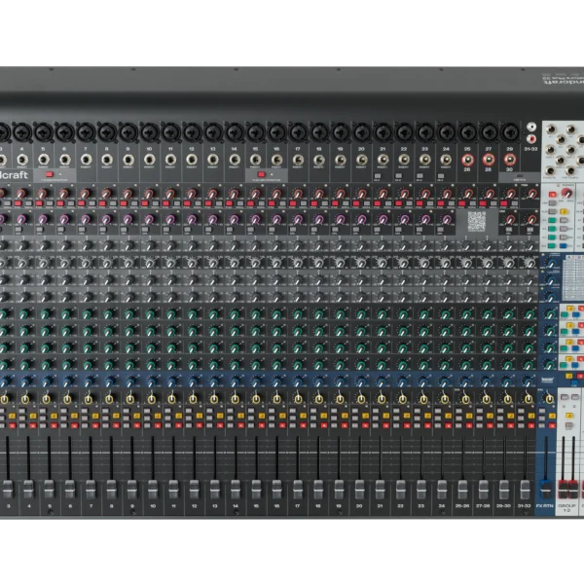This screenshot has width=584, height=584.
Task: Toggle the red button below channel 19 gain
Action: point(335,203)
